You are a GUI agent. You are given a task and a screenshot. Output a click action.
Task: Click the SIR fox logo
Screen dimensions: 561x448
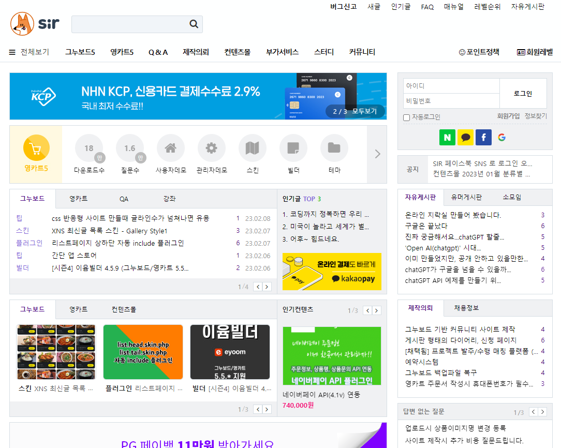coord(35,24)
